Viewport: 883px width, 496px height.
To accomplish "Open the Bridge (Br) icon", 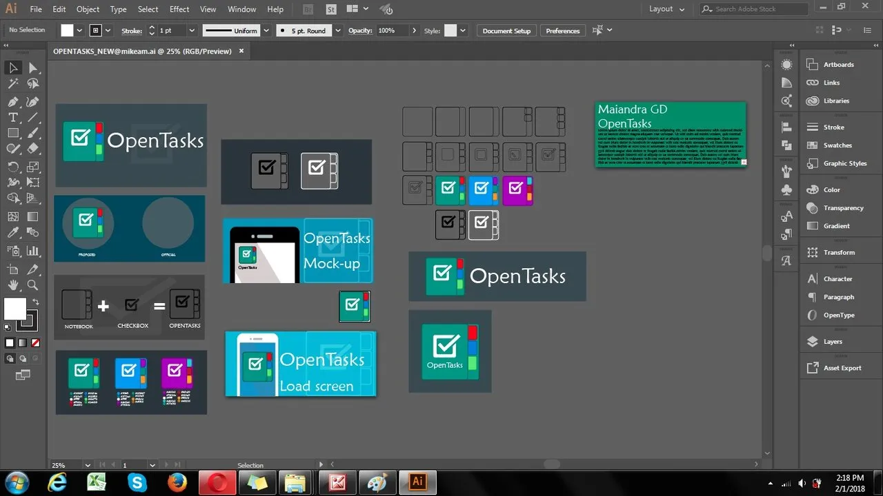I will click(x=308, y=10).
